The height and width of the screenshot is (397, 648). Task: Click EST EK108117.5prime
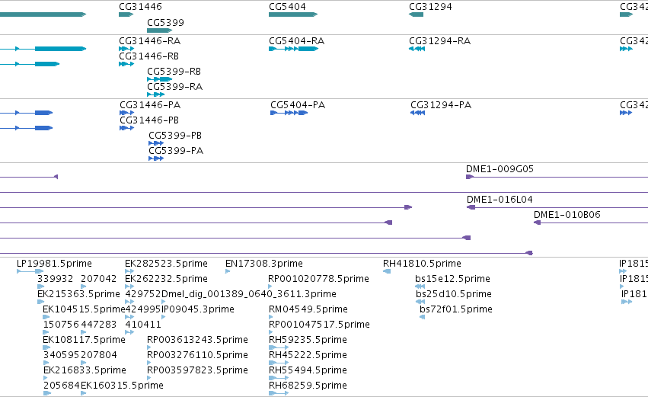click(84, 340)
